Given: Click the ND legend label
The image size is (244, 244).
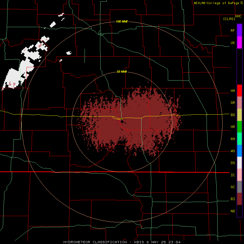Looking at the screenshot, I should (x=233, y=211).
